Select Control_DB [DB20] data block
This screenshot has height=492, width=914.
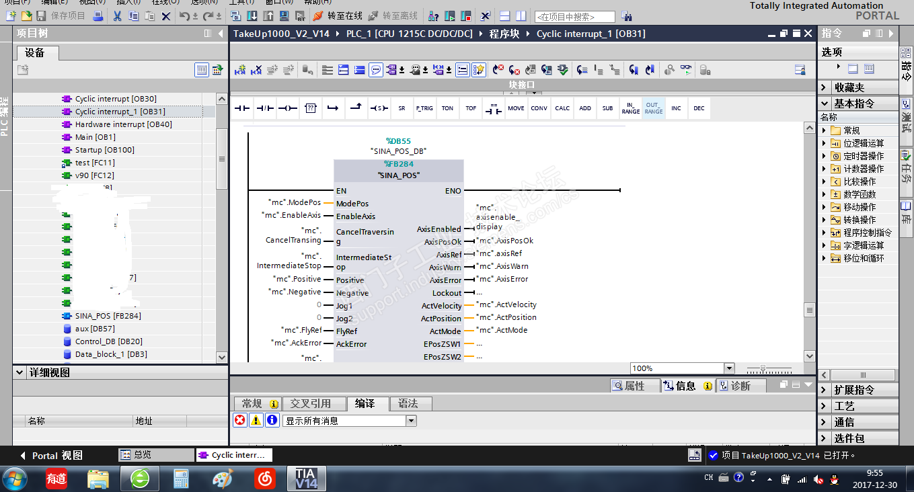(109, 341)
